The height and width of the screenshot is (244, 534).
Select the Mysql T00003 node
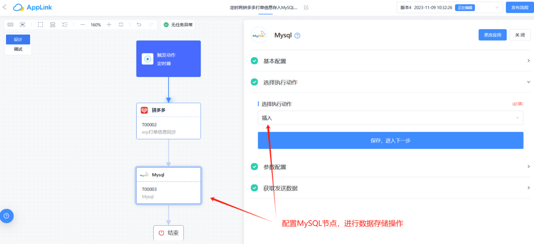[x=169, y=186]
